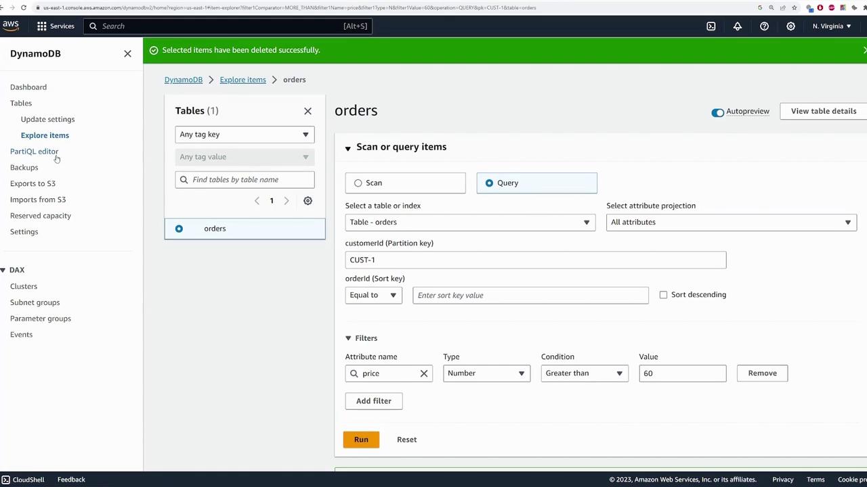Select the Query radio option

[x=489, y=183]
